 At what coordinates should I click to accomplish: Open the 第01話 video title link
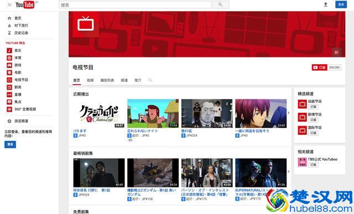pyautogui.click(x=186, y=131)
